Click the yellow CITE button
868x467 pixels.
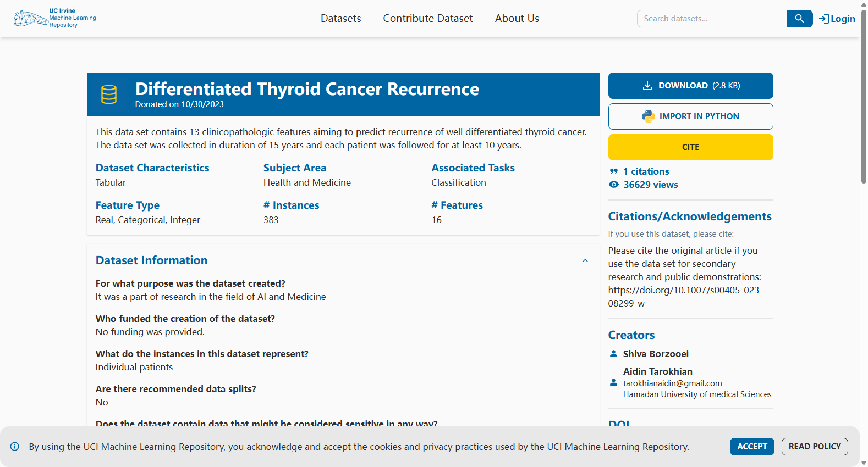click(691, 147)
